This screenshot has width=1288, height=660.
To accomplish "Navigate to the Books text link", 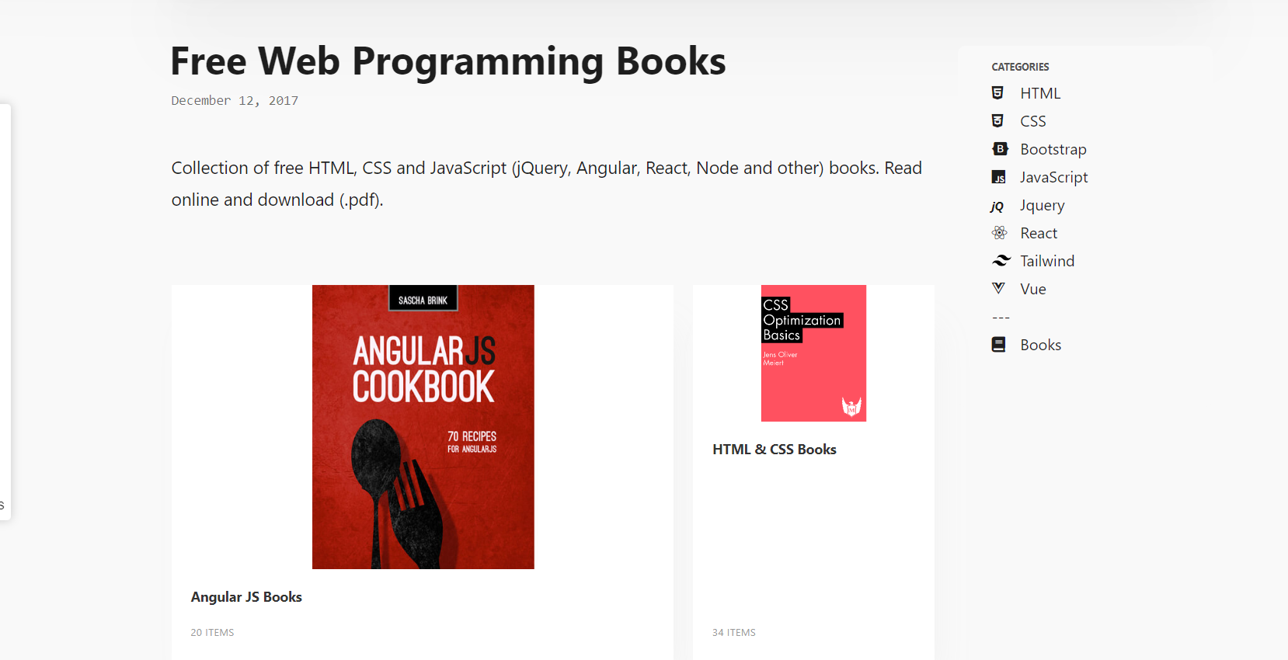I will (x=1040, y=345).
